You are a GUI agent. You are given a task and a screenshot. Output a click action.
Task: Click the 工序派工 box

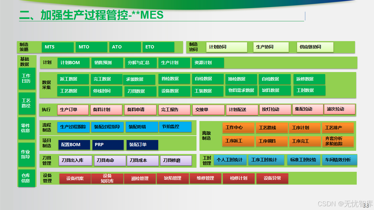(x=238, y=141)
